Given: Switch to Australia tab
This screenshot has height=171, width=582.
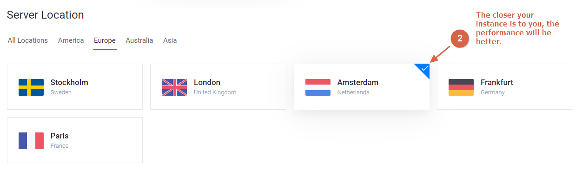Looking at the screenshot, I should point(139,40).
